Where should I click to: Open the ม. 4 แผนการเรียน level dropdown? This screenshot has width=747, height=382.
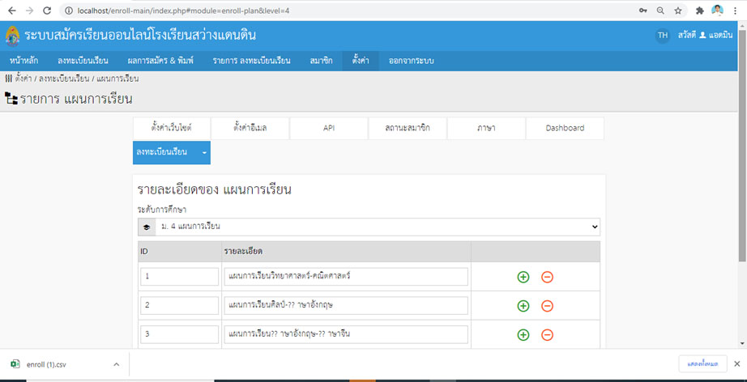[x=369, y=227]
